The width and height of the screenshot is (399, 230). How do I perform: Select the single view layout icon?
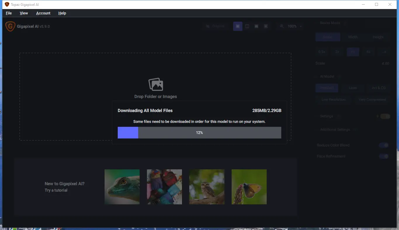tap(238, 26)
